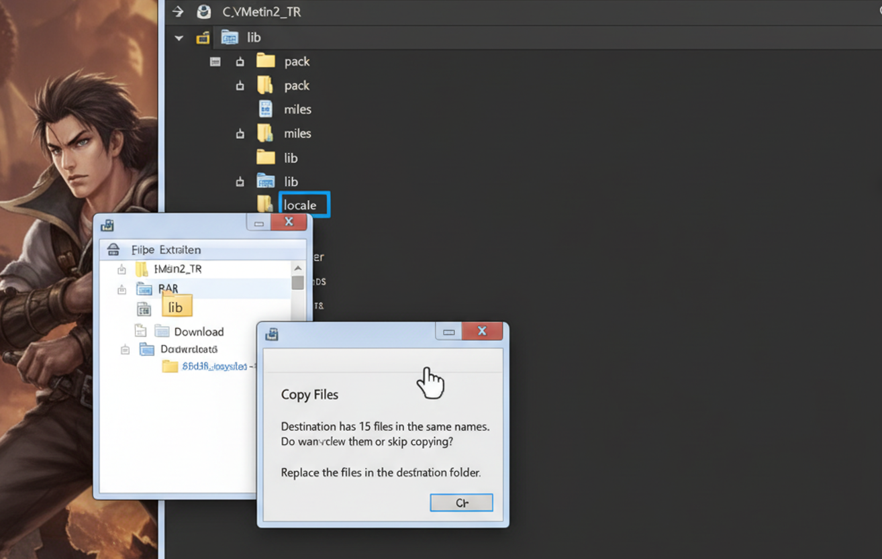Click the open-style pack folder icon
The width and height of the screenshot is (882, 559).
click(265, 85)
